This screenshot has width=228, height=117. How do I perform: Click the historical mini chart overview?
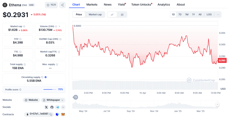coord(145,105)
